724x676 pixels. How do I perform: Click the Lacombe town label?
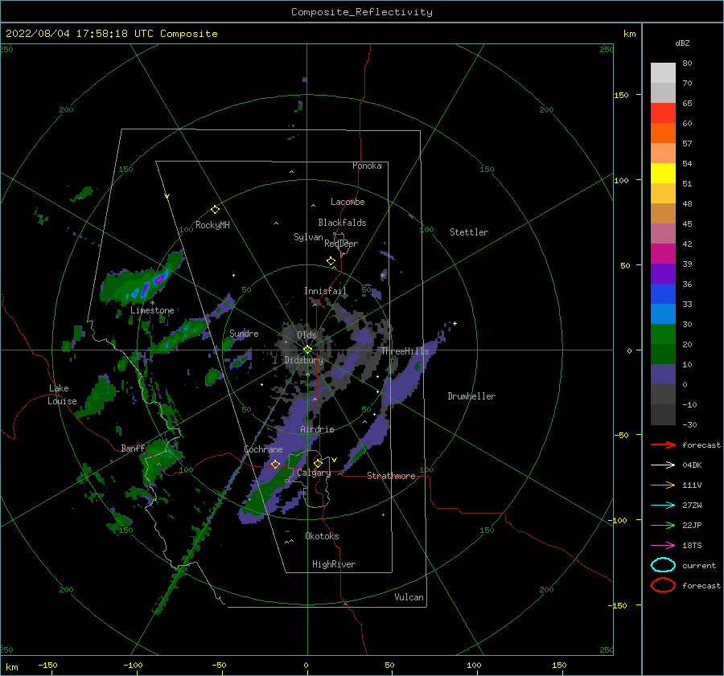[348, 202]
